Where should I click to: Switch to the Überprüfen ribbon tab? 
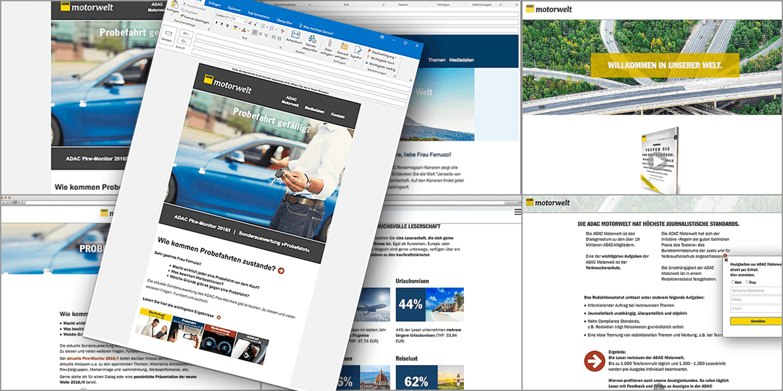pyautogui.click(x=284, y=21)
